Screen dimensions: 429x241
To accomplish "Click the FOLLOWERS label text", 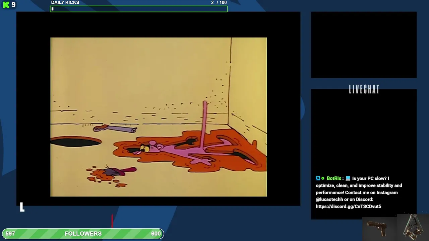I will 83,234.
